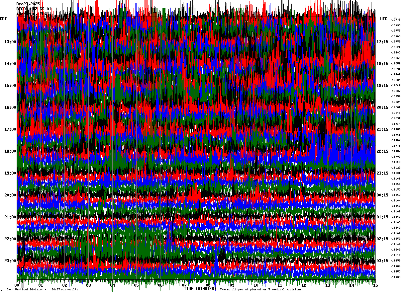Click the 00:15 UTC time label
Screen dimensions: 402x294
tap(382, 195)
